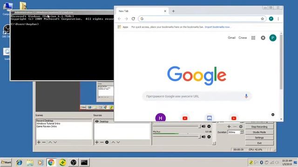Click the Google search box
This screenshot has width=298, height=167.
(196, 96)
